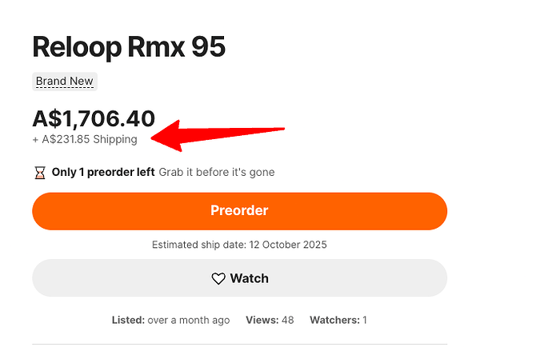Select the view count number 48
Viewport: 552px width, 351px height.
(x=287, y=321)
